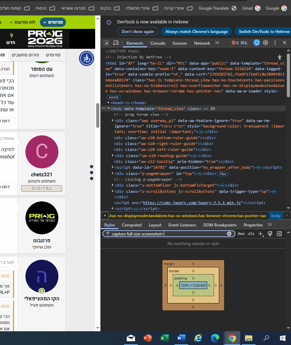Click the red error count indicator
Image resolution: width=291 pixels, height=345 pixels.
(x=235, y=43)
